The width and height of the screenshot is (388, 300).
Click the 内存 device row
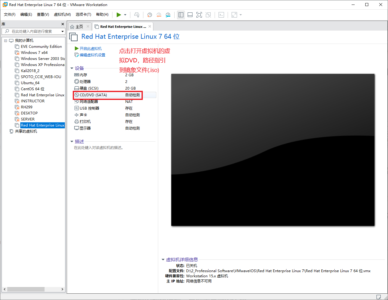pyautogui.click(x=115, y=75)
